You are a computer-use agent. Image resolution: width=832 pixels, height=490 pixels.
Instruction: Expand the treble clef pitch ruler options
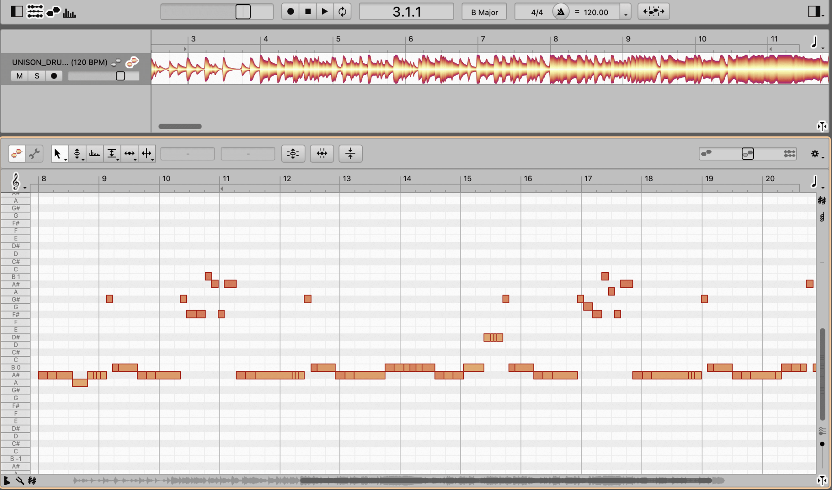(x=17, y=182)
